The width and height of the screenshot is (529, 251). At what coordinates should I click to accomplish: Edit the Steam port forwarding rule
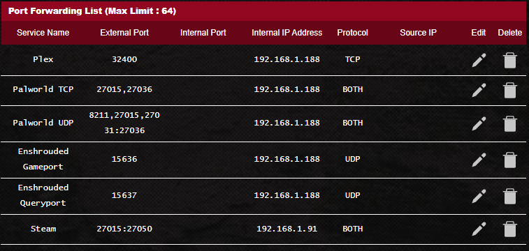tap(479, 229)
